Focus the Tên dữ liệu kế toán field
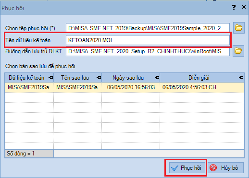This screenshot has height=178, width=249. 148,40
